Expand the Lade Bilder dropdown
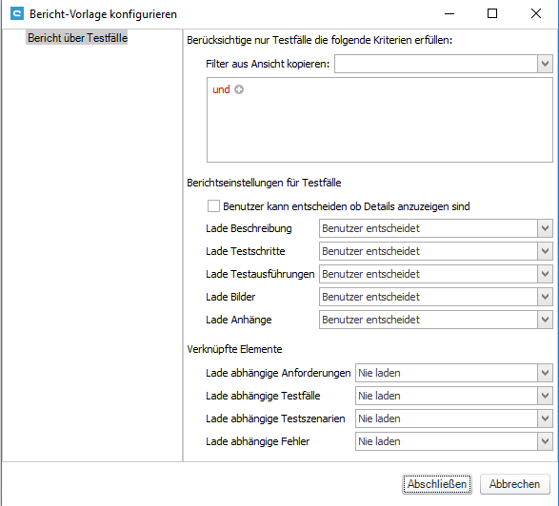 tap(435, 297)
